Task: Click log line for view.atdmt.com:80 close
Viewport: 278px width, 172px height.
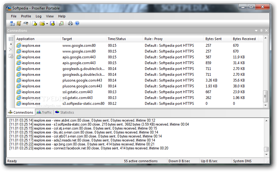Action: pyautogui.click(x=82, y=120)
